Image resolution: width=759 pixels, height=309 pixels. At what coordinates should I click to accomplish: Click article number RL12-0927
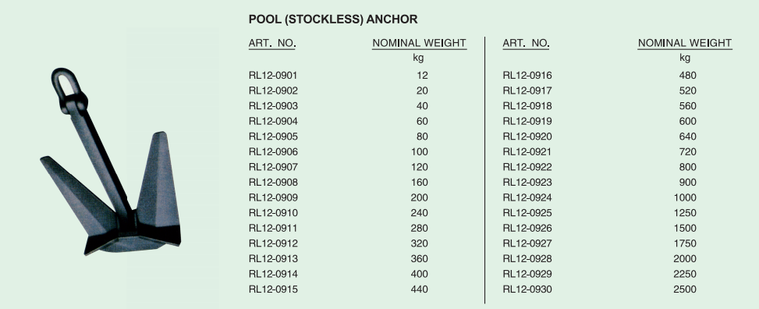[527, 243]
